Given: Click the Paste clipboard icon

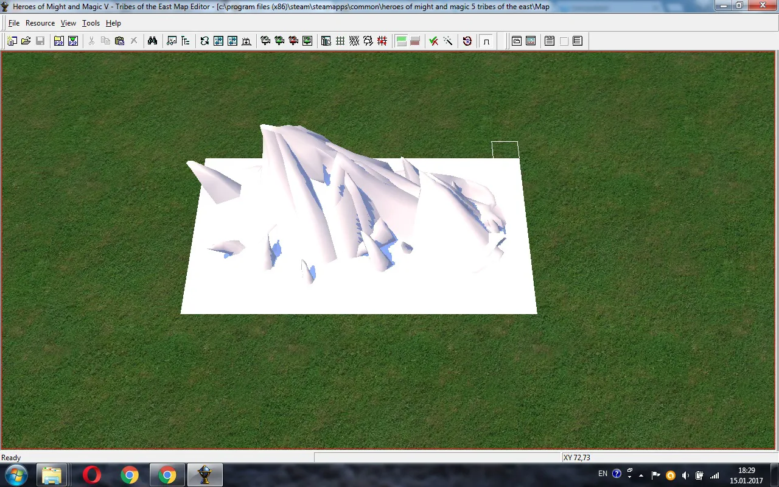Looking at the screenshot, I should tap(120, 41).
